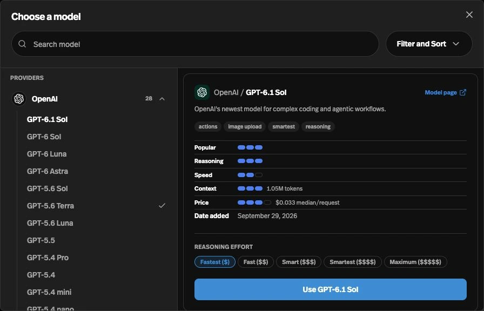Screen dimensions: 484x311
Task: Click the reasoning tag
Action: tap(318, 126)
